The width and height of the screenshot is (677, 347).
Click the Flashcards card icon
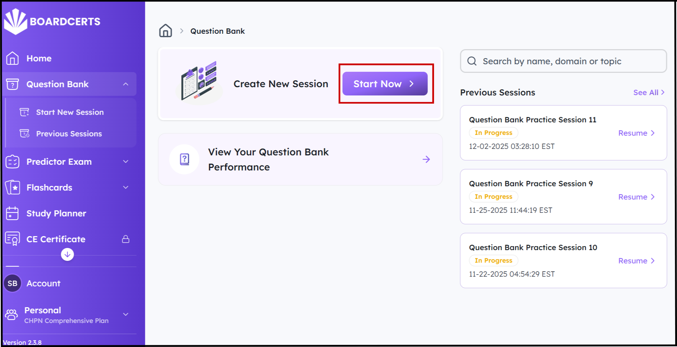(13, 187)
